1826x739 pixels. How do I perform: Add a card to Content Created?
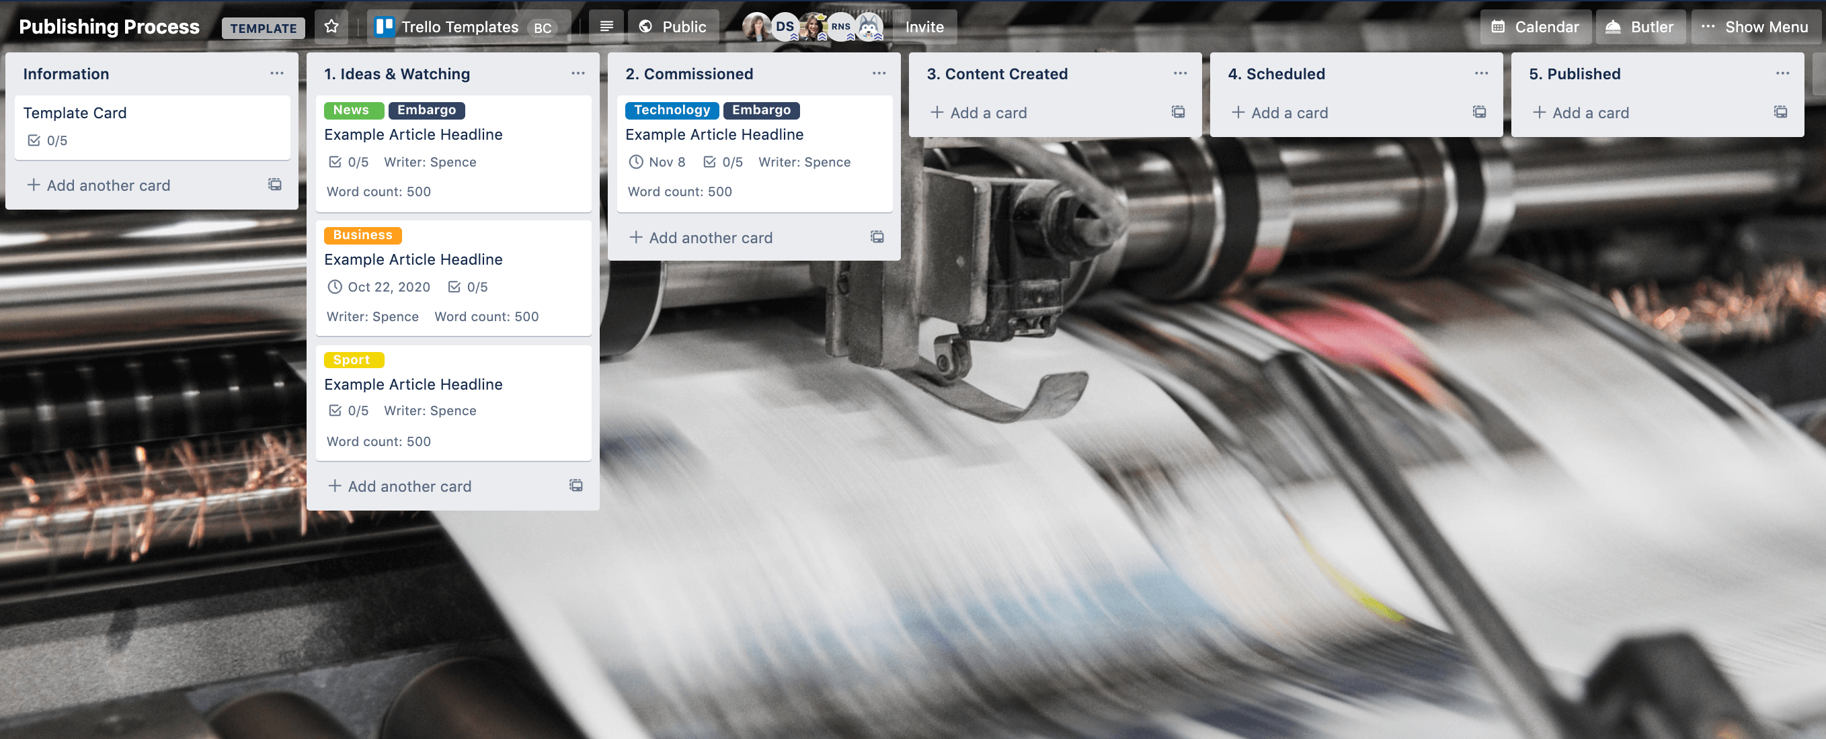(x=978, y=113)
